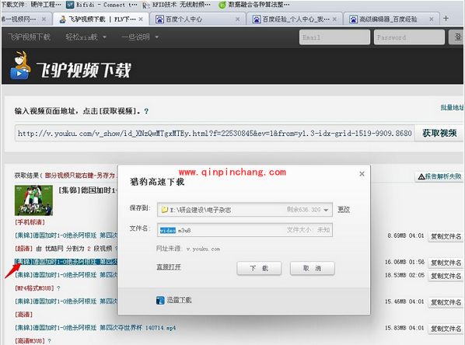The width and height of the screenshot is (465, 345).
Task: Click the ? help icon after 获取视频 instruction
Action: click(146, 111)
